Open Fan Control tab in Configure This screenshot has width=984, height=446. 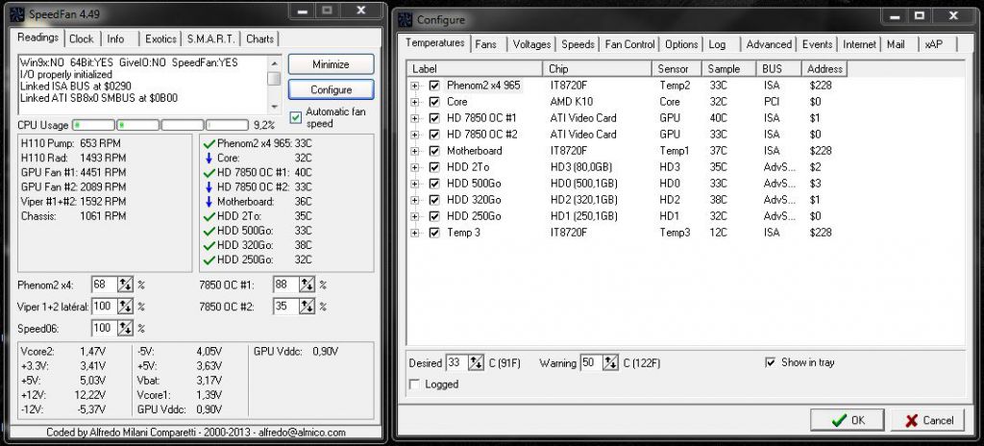(x=629, y=44)
